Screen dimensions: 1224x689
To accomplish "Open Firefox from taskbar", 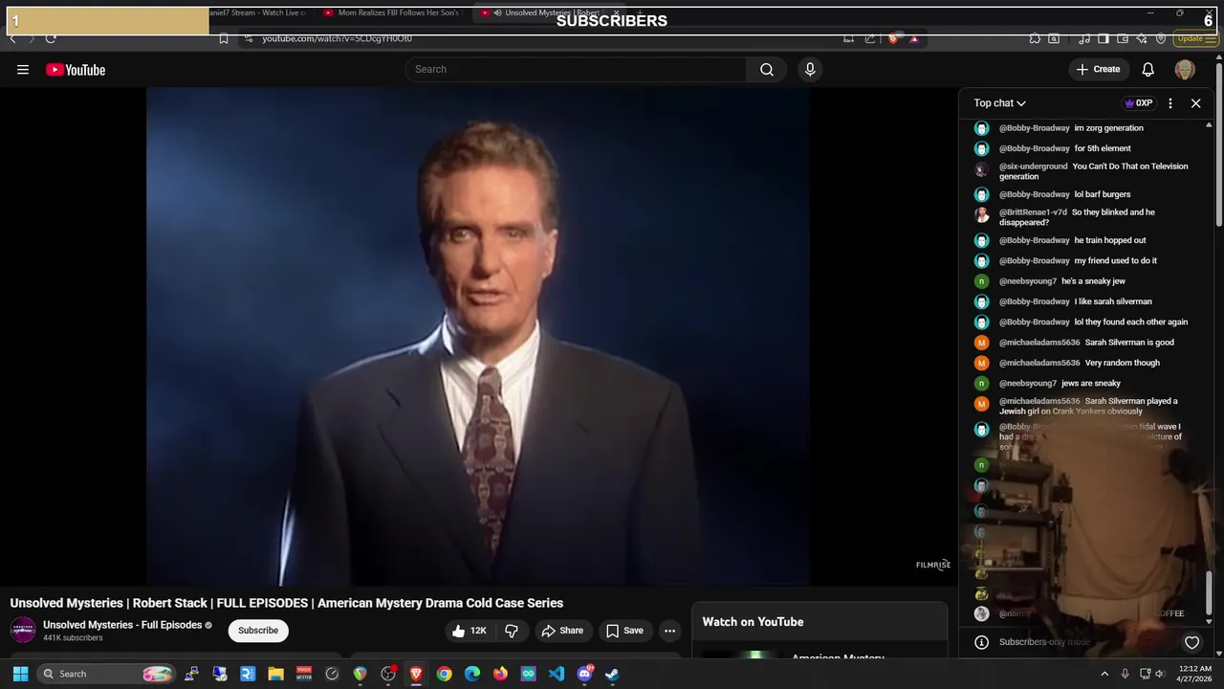I will pos(500,674).
